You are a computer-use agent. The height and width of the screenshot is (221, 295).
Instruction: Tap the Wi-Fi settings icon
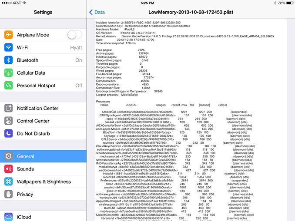pyautogui.click(x=8, y=47)
